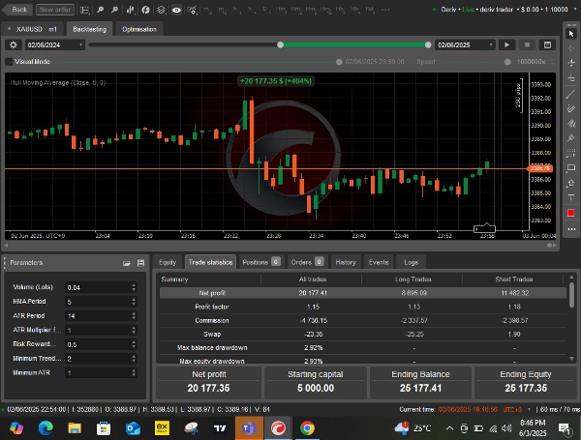Screen dimensions: 581x440
Task: Adjust the Risk Reward stepper arrows
Action: [x=134, y=344]
